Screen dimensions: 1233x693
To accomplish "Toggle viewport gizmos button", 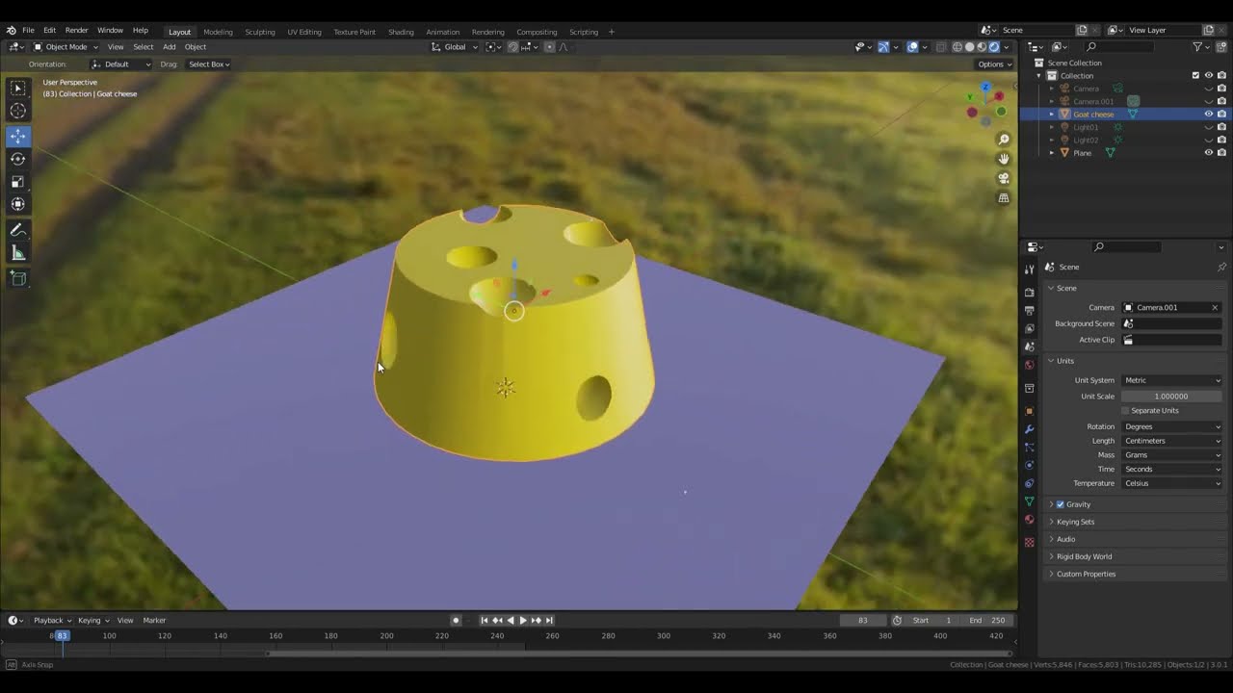I will coord(883,47).
